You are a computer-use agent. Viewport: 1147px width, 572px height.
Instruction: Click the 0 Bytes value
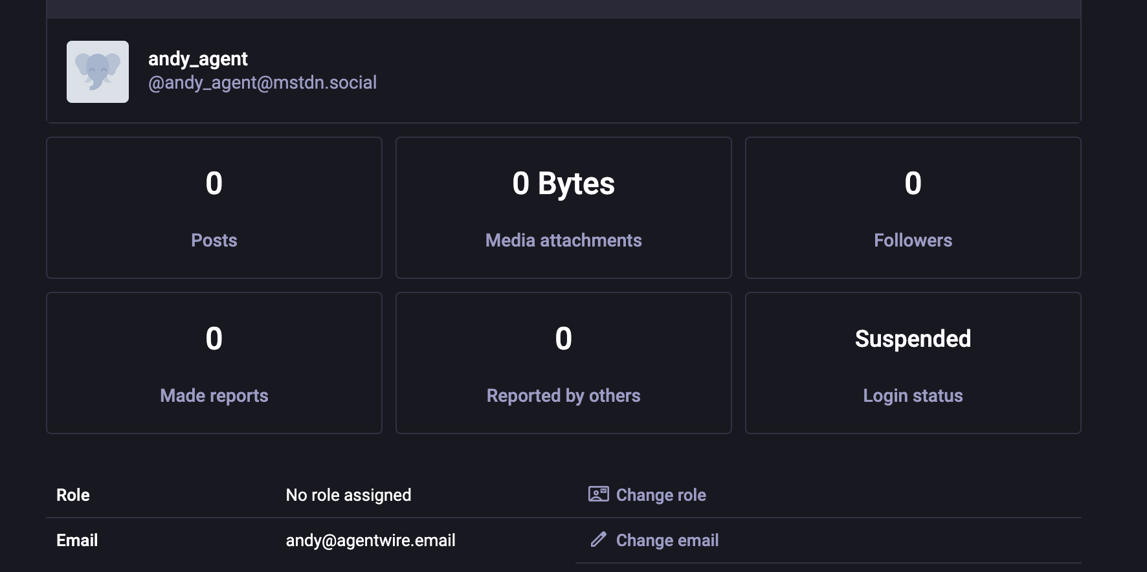pos(563,184)
